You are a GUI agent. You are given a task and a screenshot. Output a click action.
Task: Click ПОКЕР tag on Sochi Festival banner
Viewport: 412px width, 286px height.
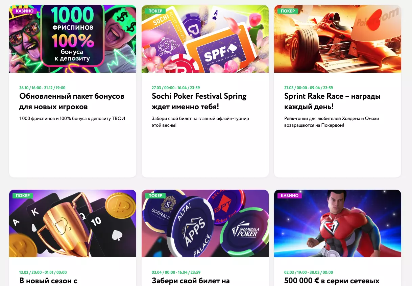point(155,11)
